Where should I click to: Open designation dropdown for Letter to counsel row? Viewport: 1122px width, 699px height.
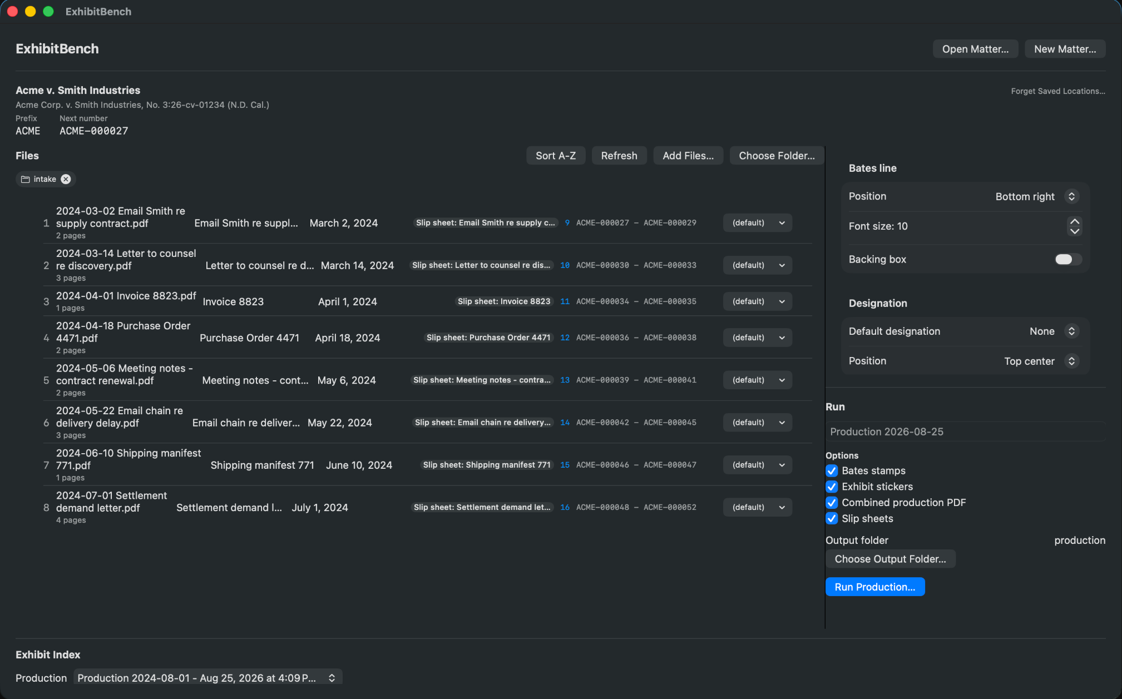pos(757,265)
